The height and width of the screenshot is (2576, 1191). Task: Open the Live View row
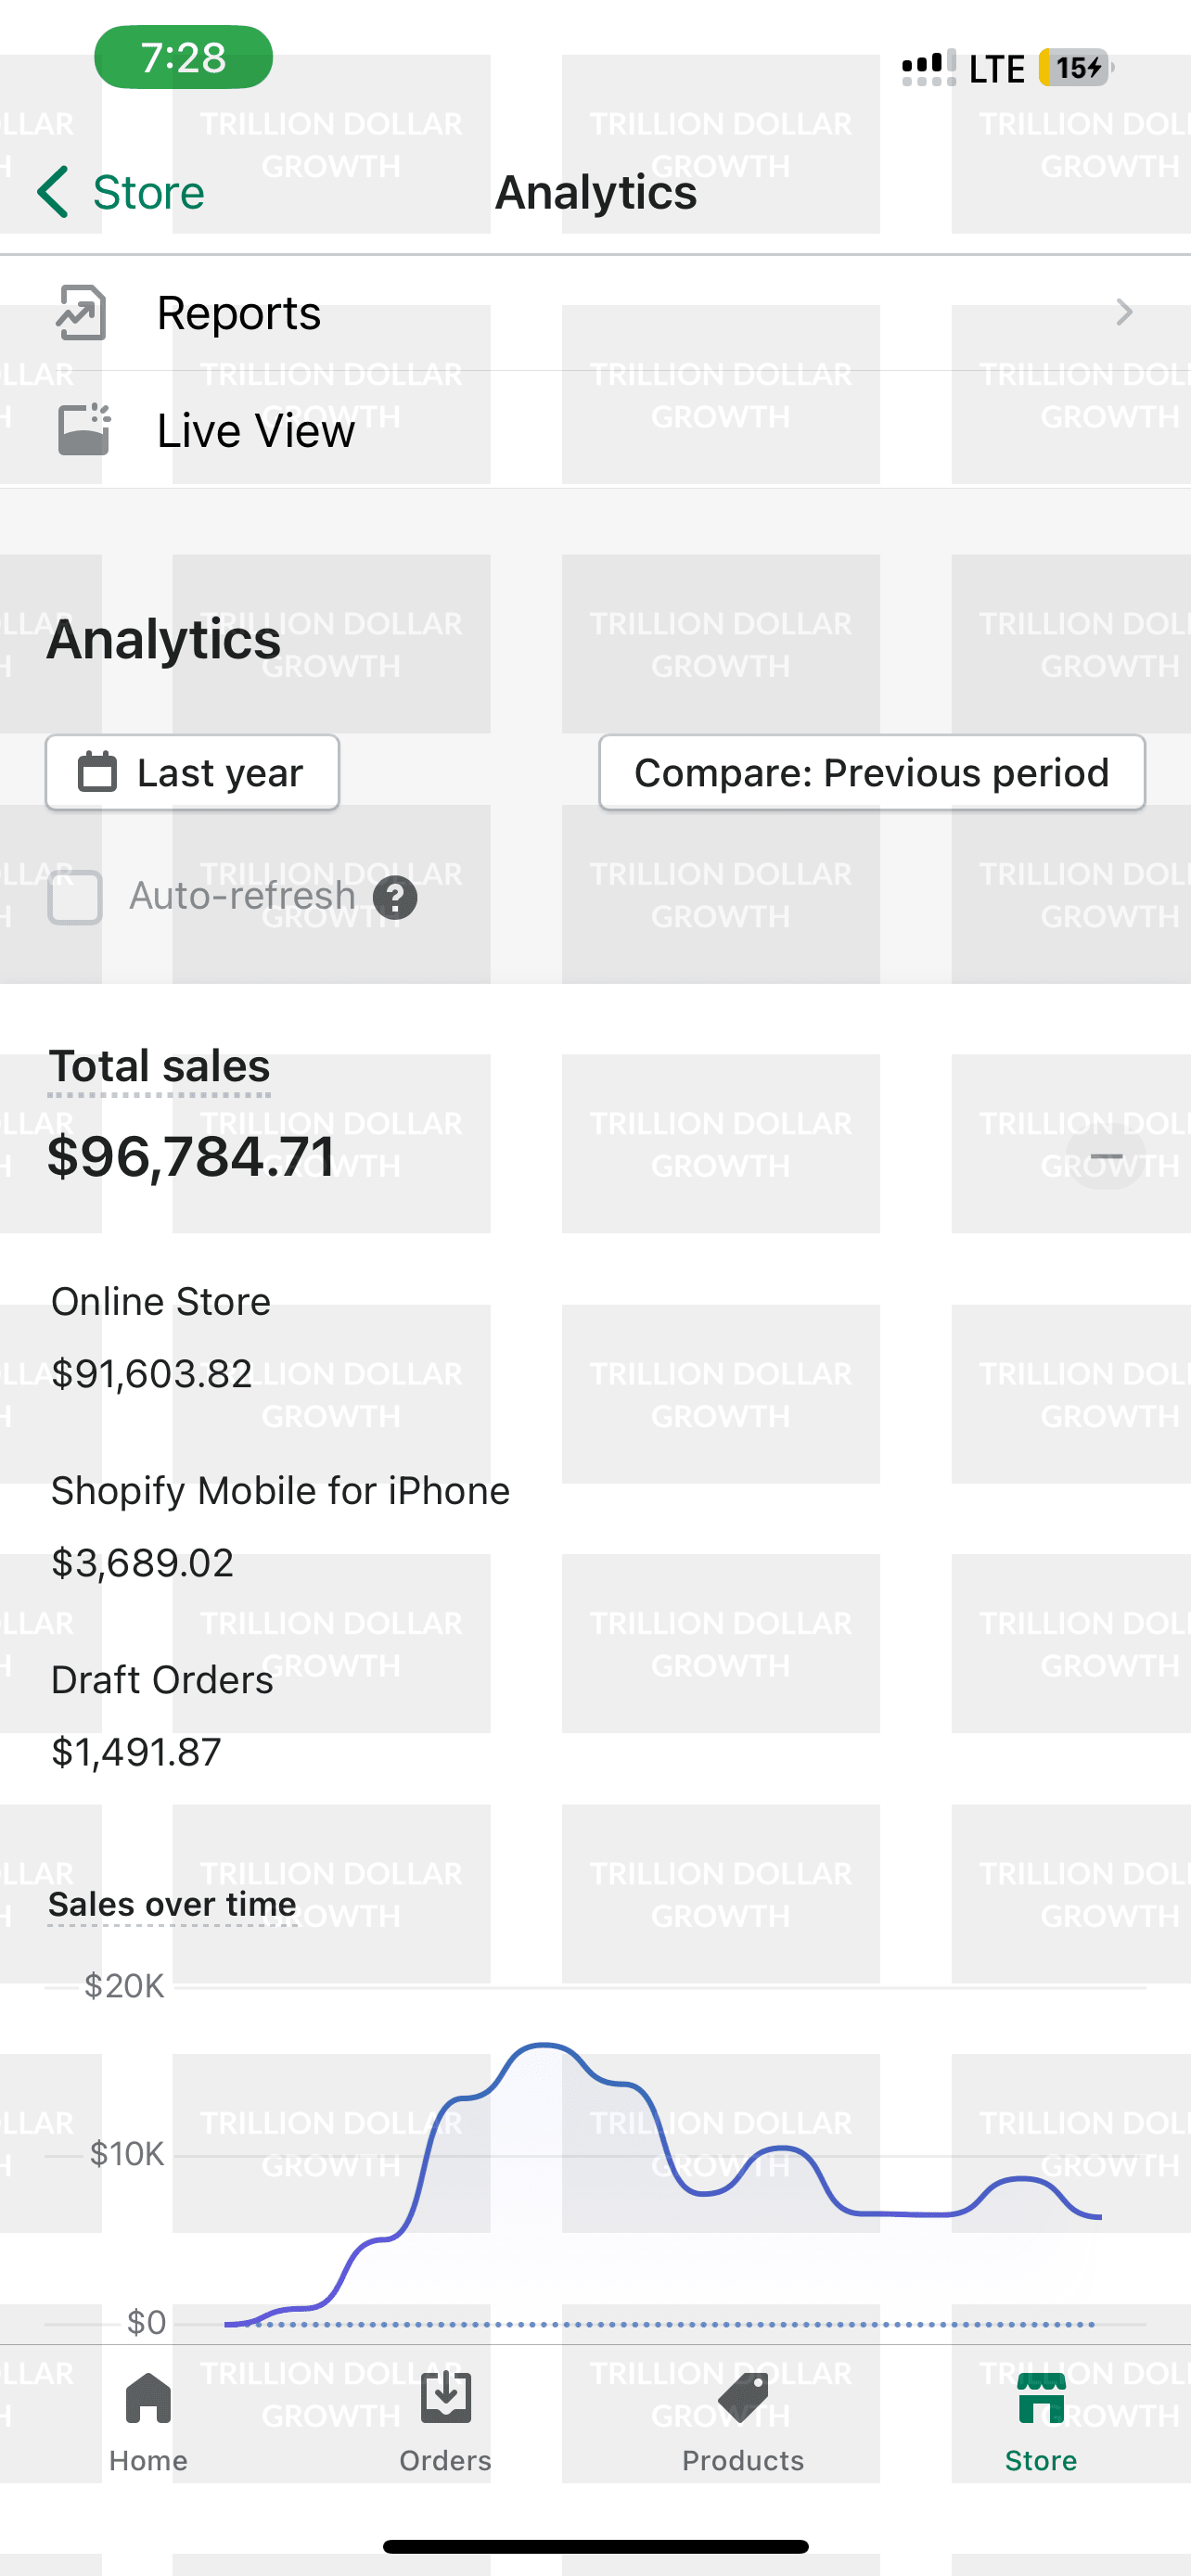[x=595, y=430]
